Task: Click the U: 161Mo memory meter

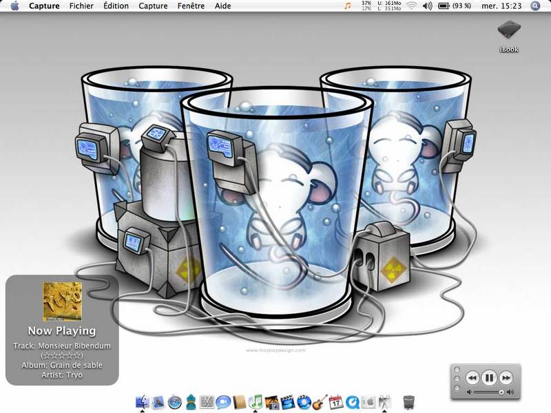Action: click(389, 6)
